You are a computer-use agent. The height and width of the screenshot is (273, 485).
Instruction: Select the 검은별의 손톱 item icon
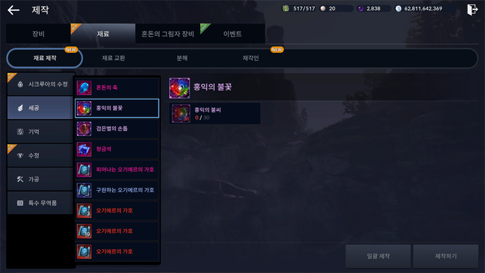[84, 129]
